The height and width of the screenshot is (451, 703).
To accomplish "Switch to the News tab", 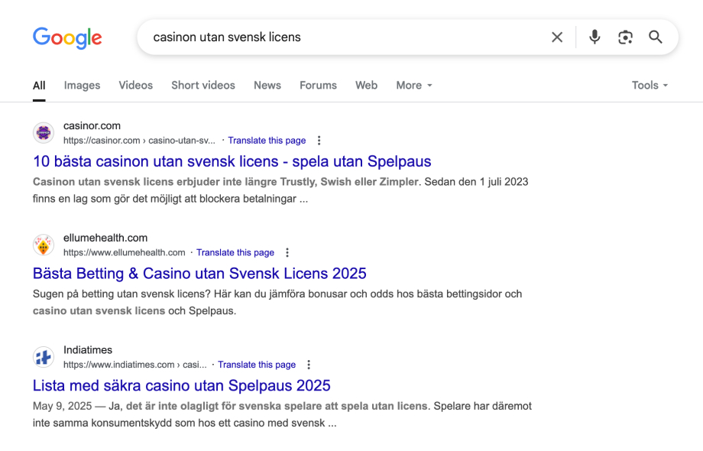I will click(267, 85).
